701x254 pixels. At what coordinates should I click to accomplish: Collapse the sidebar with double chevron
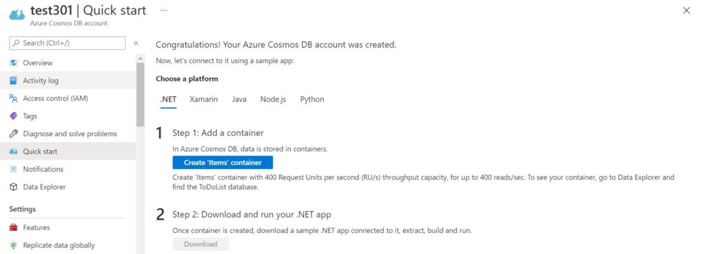click(x=136, y=44)
